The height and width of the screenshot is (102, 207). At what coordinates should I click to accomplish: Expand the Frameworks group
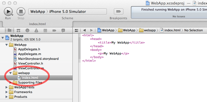6,92
